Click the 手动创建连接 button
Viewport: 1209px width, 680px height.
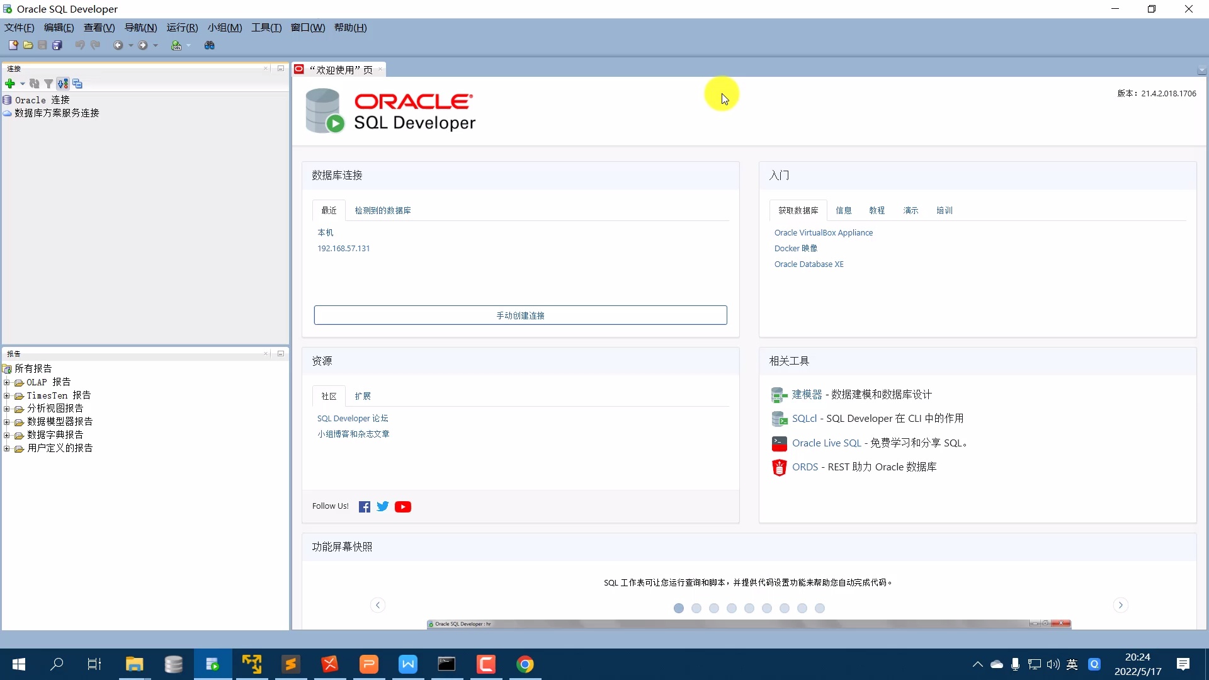pyautogui.click(x=520, y=315)
